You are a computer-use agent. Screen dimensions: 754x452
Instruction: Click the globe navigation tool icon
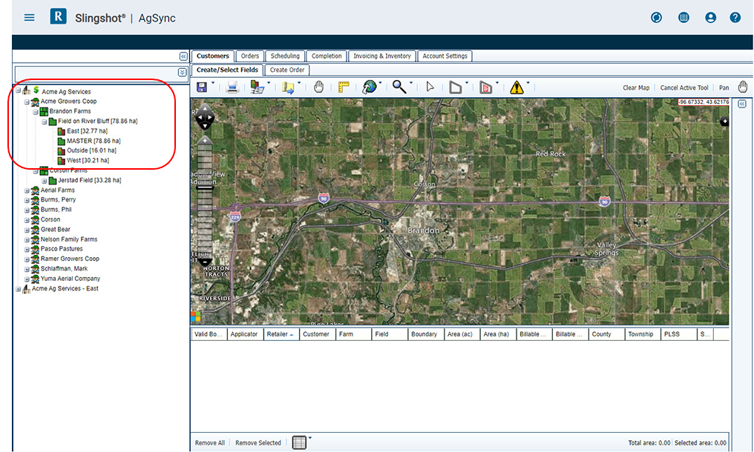(369, 87)
